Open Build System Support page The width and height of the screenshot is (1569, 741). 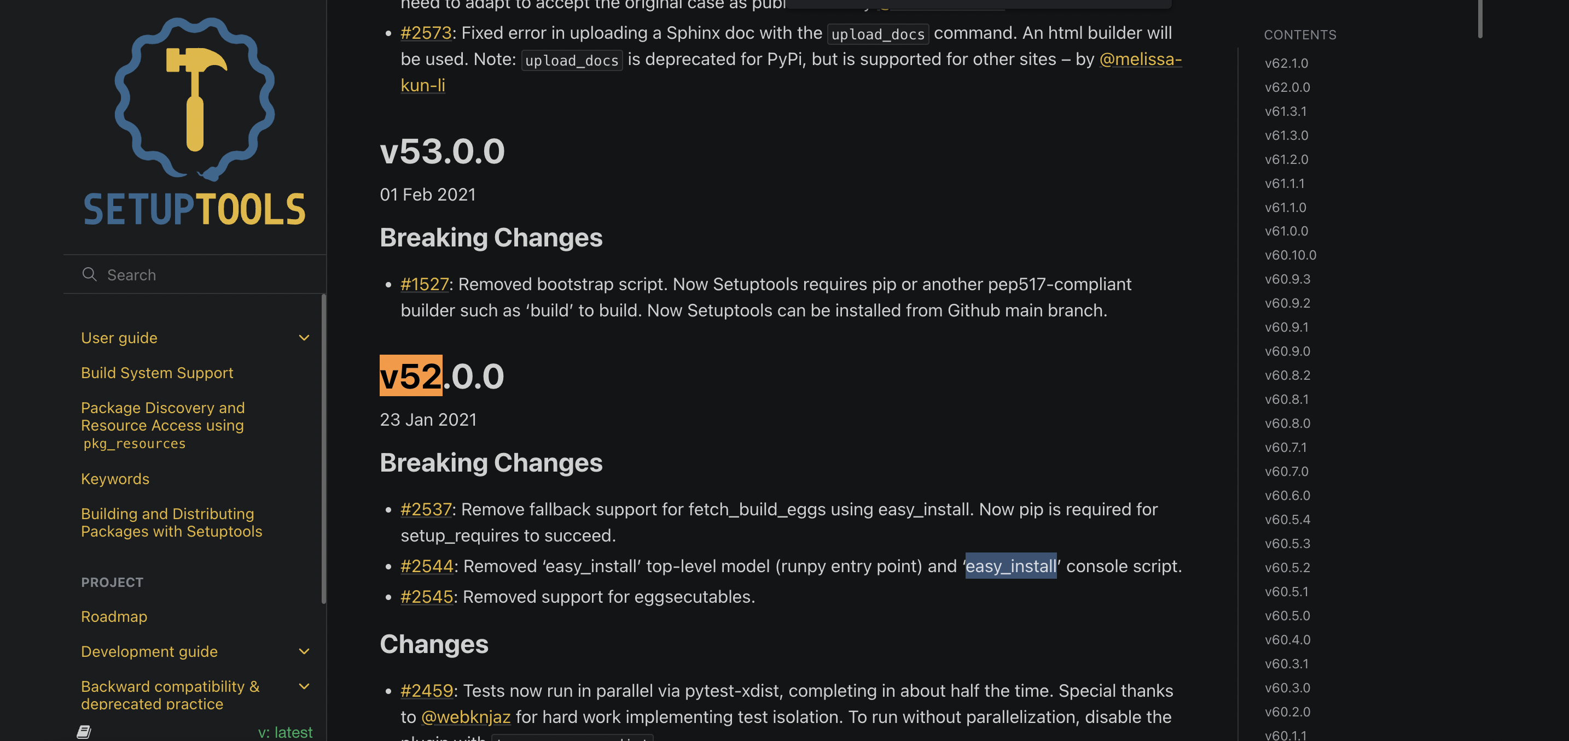pyautogui.click(x=157, y=373)
